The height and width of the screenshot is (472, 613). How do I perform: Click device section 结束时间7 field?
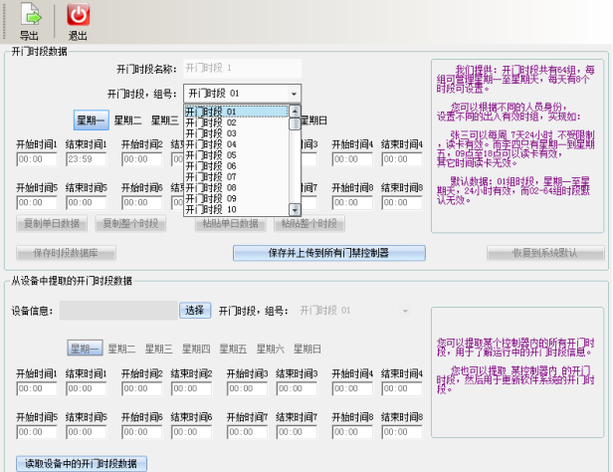pos(297,432)
